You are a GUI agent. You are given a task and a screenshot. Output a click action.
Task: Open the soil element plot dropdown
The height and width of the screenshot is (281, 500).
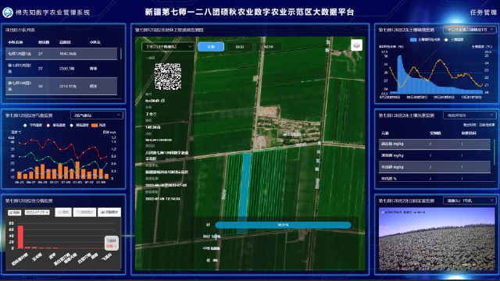click(x=470, y=115)
